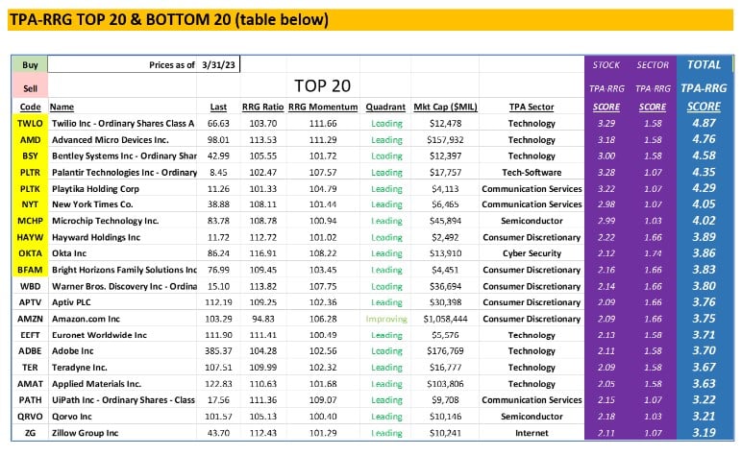This screenshot has height=455, width=742.
Task: Click Amazon.com Inc company name
Action: coord(86,319)
